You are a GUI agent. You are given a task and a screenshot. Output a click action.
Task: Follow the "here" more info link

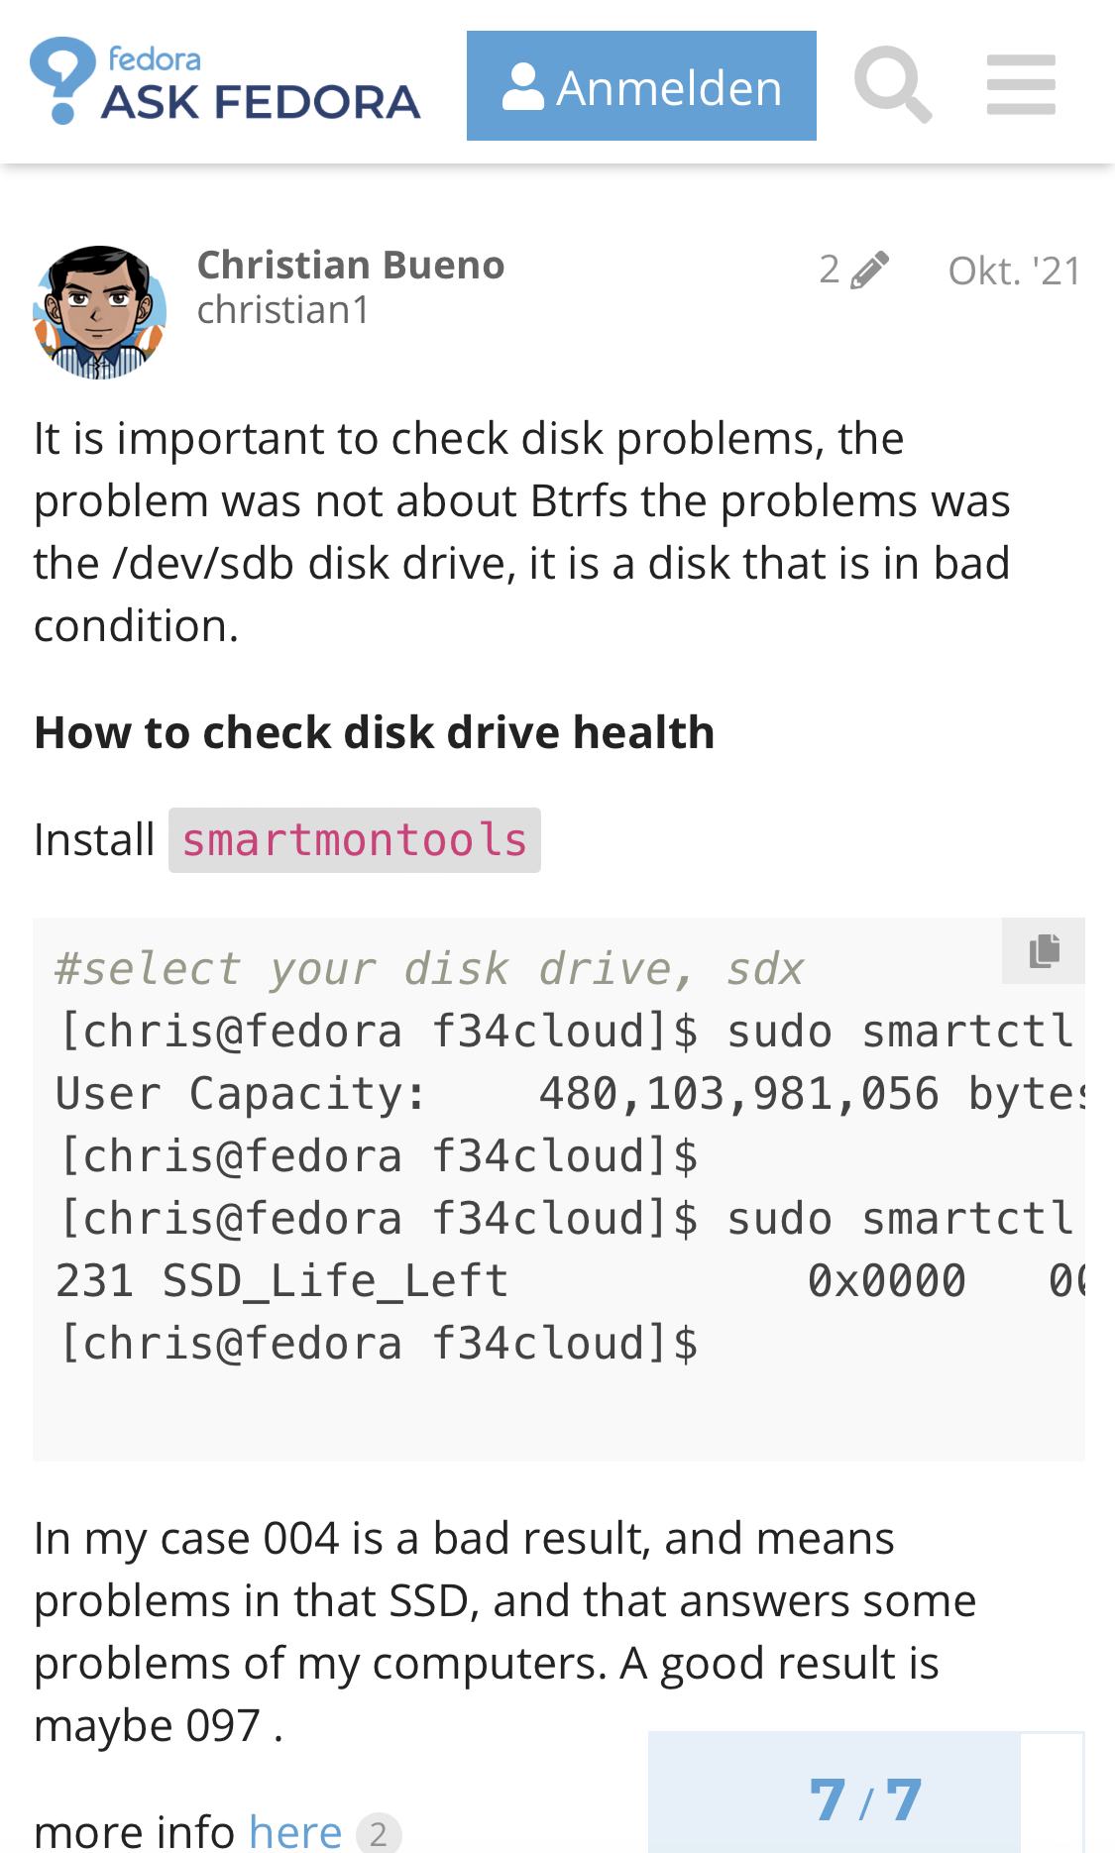coord(295,1830)
